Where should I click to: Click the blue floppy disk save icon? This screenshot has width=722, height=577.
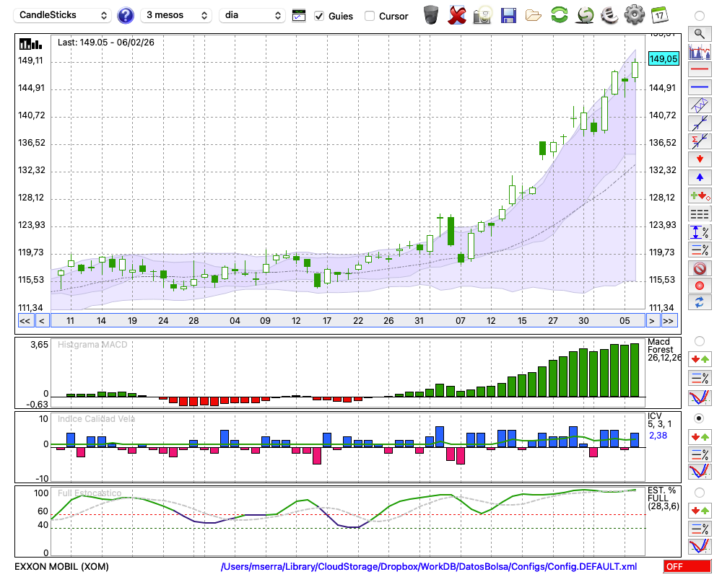pos(508,15)
